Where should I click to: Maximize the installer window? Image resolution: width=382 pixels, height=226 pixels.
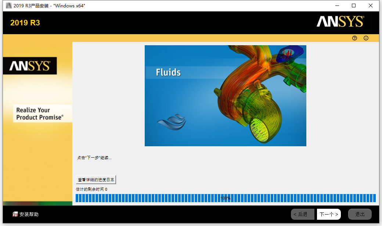point(354,6)
